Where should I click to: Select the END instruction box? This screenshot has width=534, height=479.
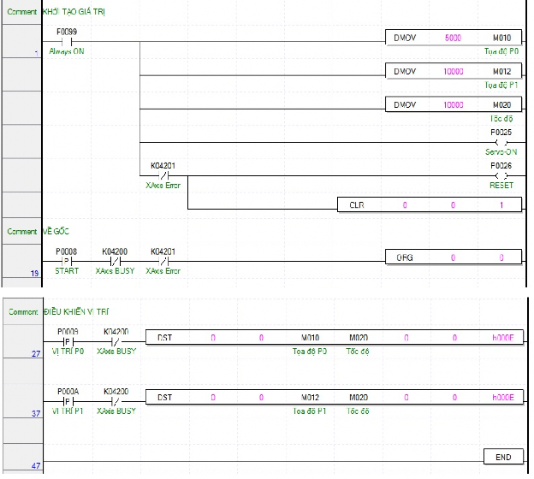(501, 458)
